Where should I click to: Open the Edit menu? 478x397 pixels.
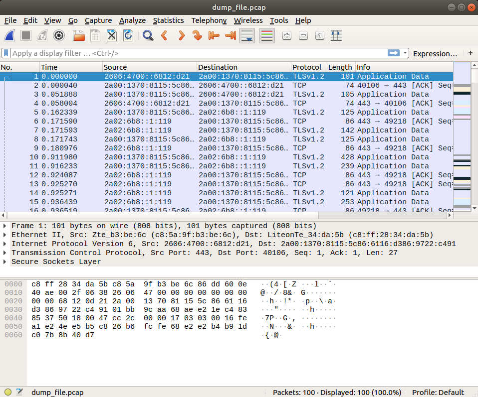coord(30,20)
